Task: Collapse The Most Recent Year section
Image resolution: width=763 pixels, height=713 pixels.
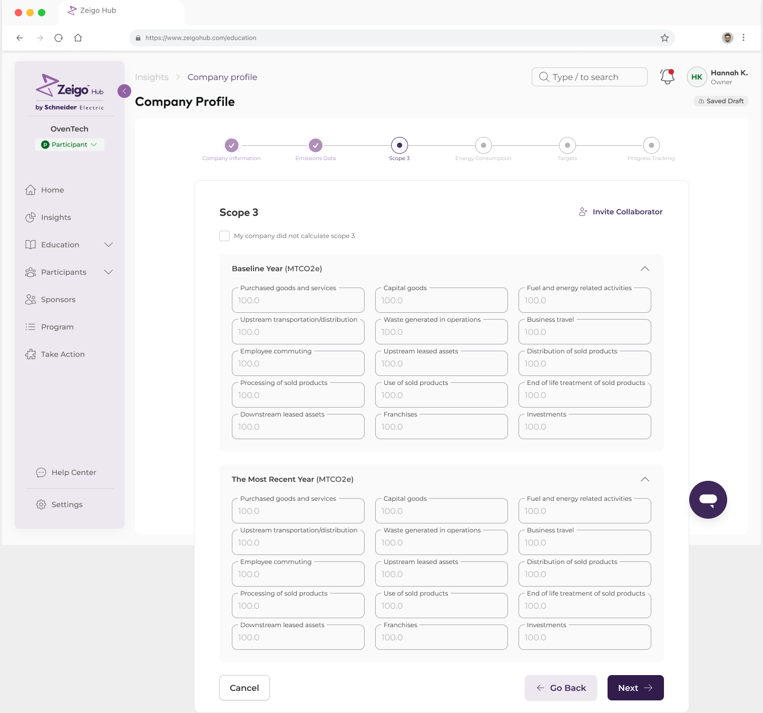Action: coord(645,479)
